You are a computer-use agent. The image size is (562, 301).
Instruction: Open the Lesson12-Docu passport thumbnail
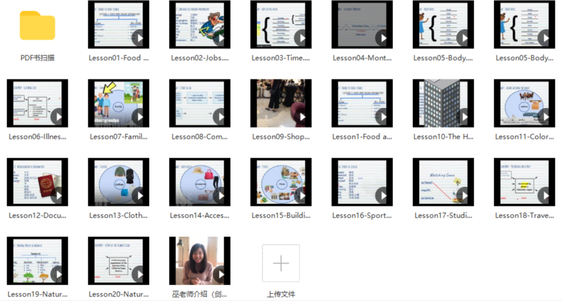click(x=37, y=182)
